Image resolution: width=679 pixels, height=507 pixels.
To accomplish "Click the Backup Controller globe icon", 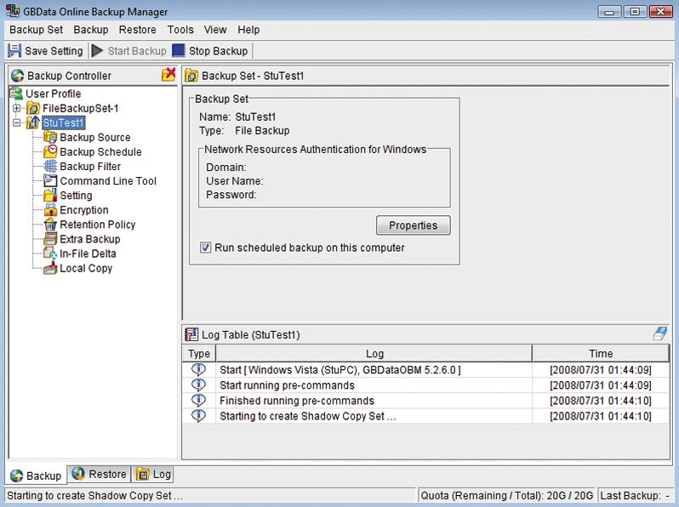I will [x=18, y=76].
